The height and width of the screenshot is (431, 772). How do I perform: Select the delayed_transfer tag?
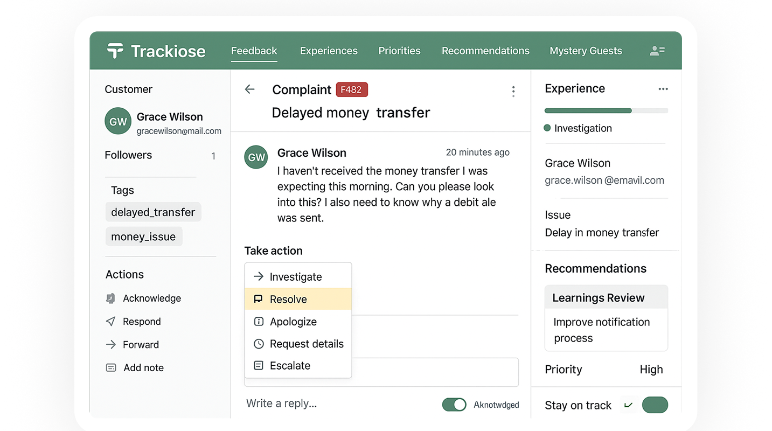[153, 212]
